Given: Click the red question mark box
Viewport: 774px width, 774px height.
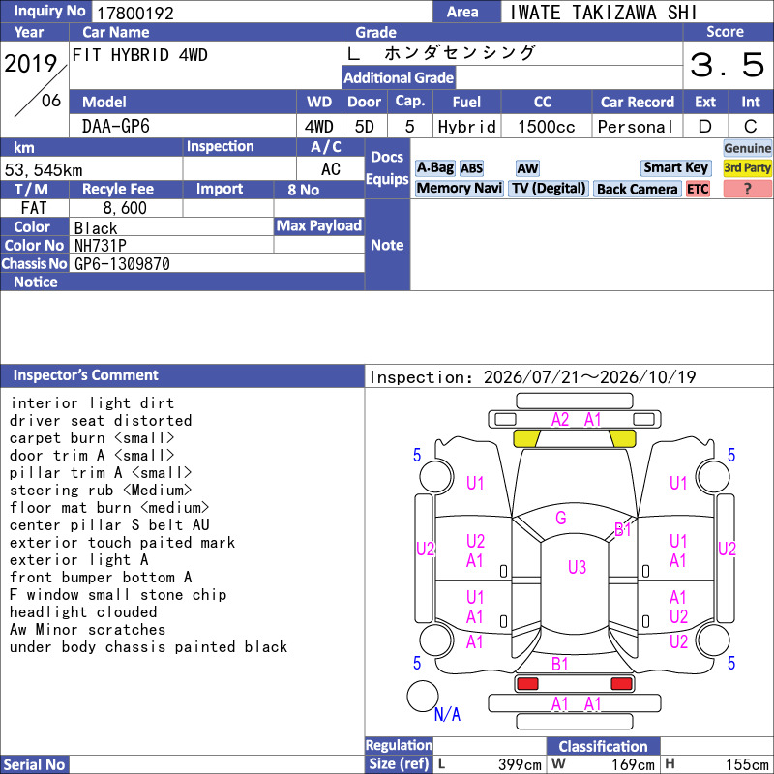Looking at the screenshot, I should tap(747, 189).
